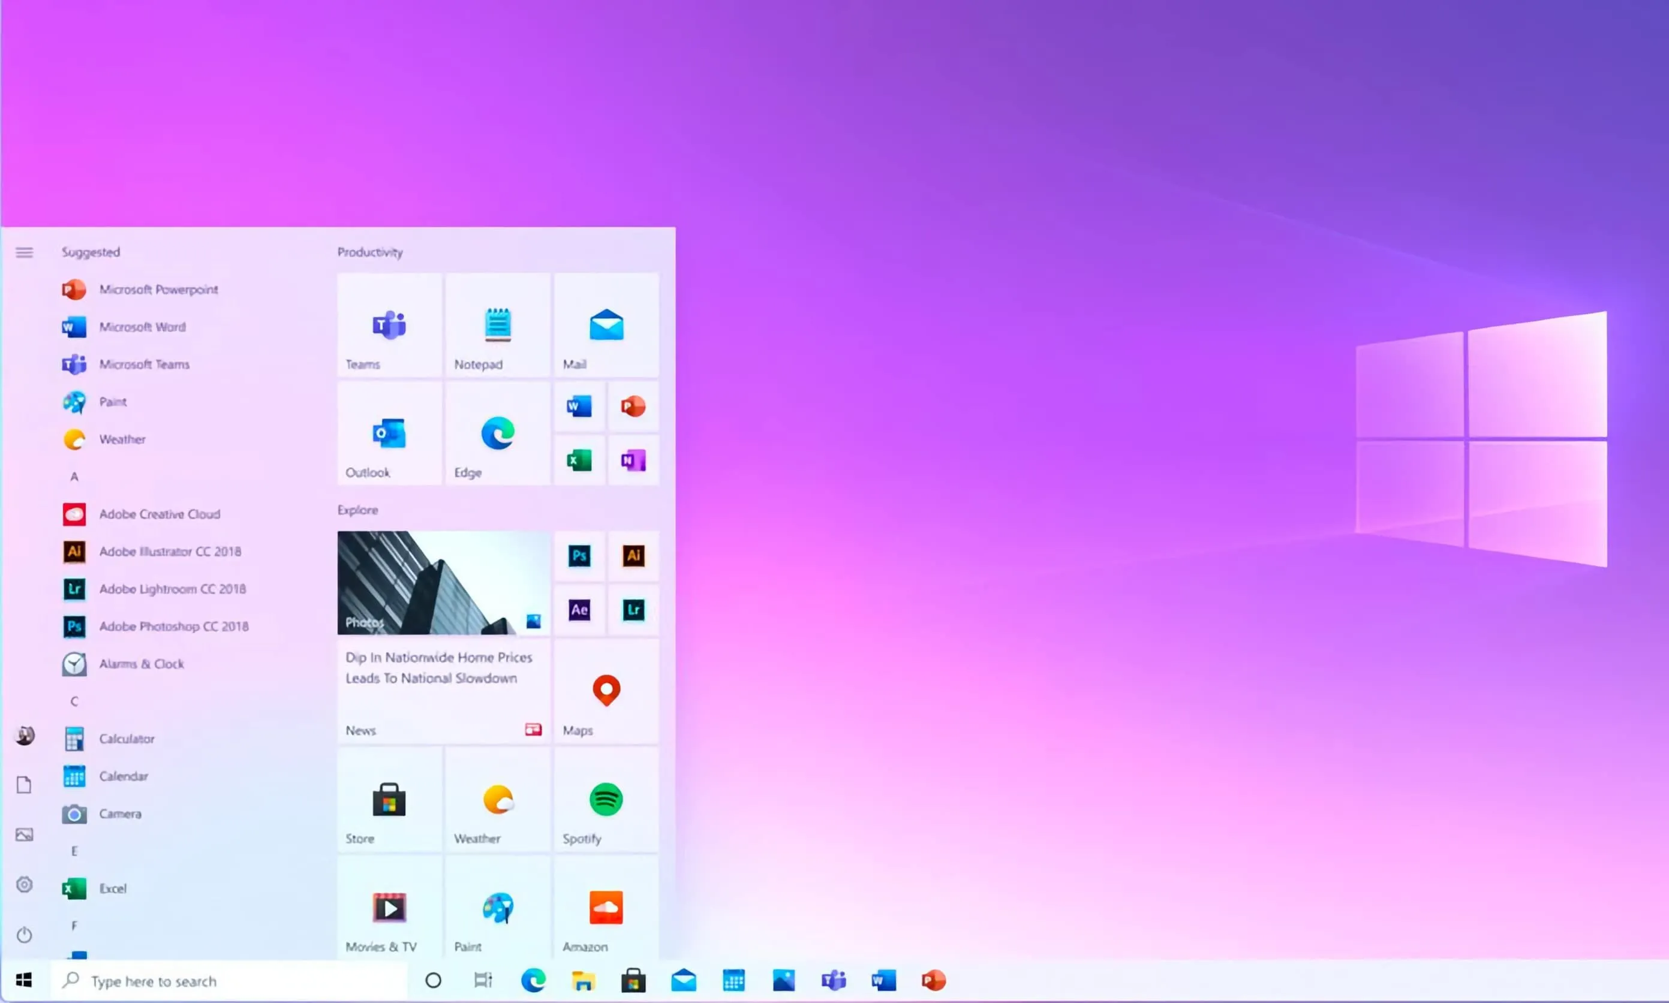Open the Teams tile in Productivity
The width and height of the screenshot is (1669, 1003).
click(389, 325)
